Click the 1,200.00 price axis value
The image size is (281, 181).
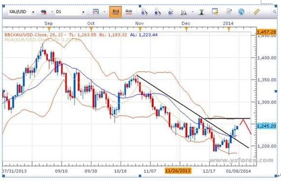click(267, 146)
